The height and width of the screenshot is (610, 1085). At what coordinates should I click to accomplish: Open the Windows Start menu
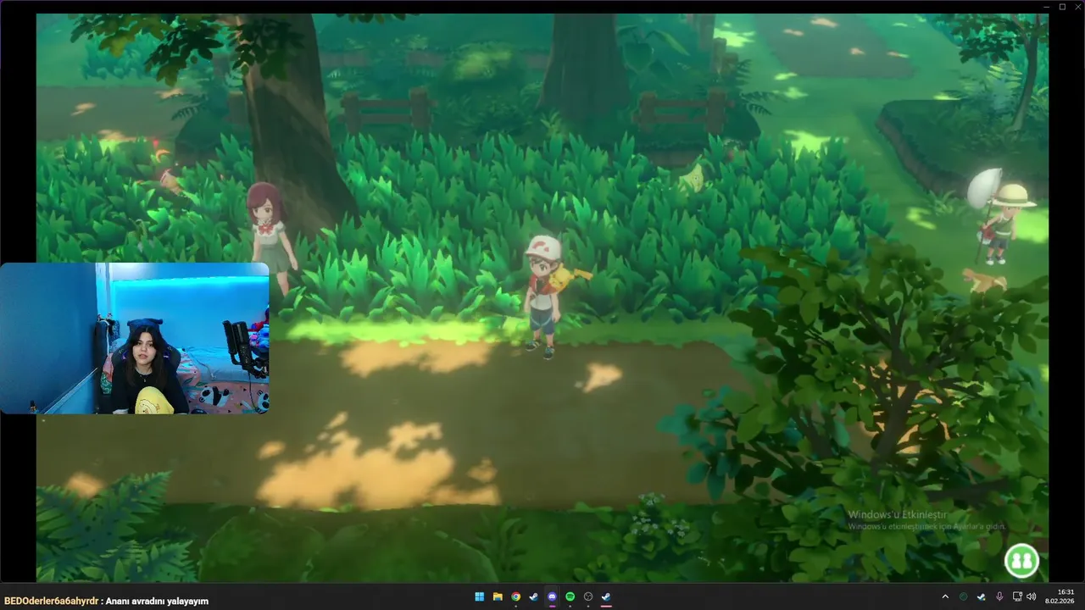point(479,596)
